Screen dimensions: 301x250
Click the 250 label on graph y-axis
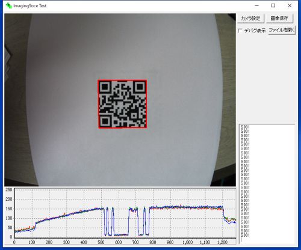9,189
